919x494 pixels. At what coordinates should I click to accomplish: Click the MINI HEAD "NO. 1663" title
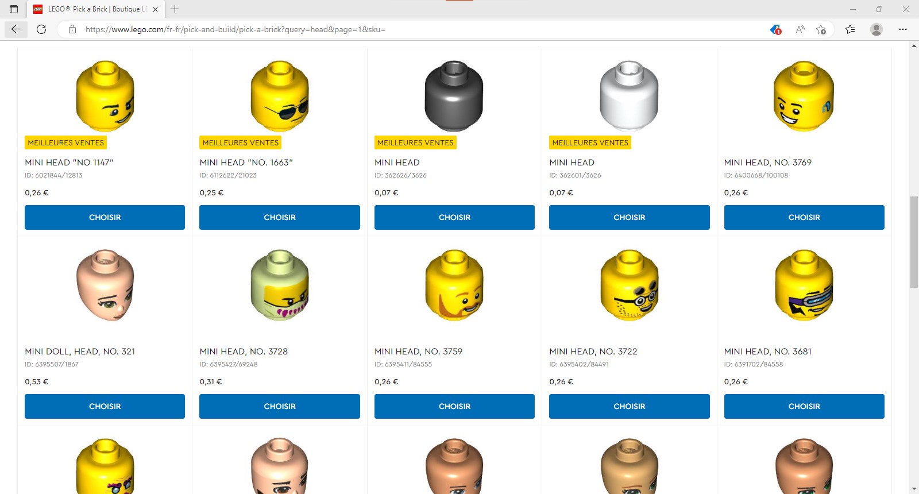coord(246,163)
